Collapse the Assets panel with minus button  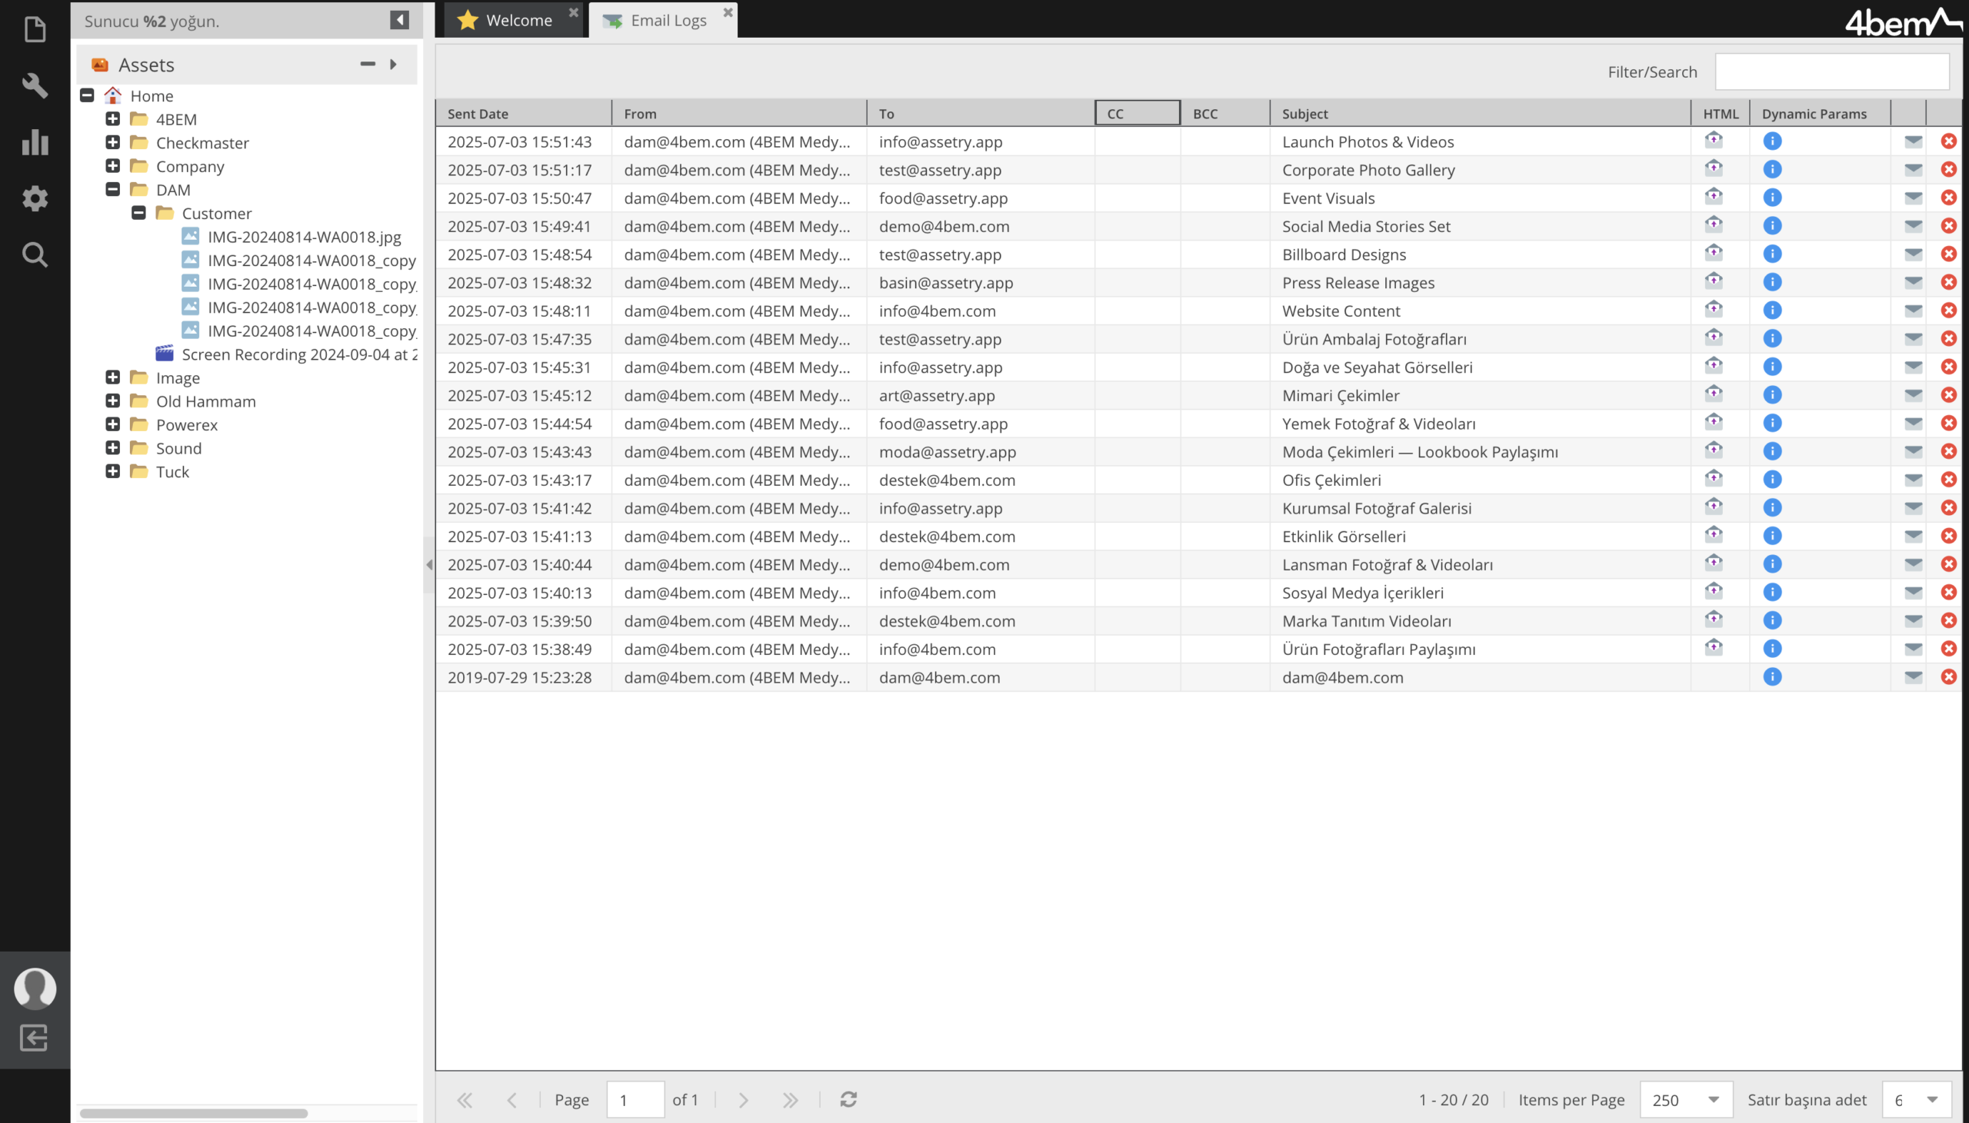click(x=367, y=64)
